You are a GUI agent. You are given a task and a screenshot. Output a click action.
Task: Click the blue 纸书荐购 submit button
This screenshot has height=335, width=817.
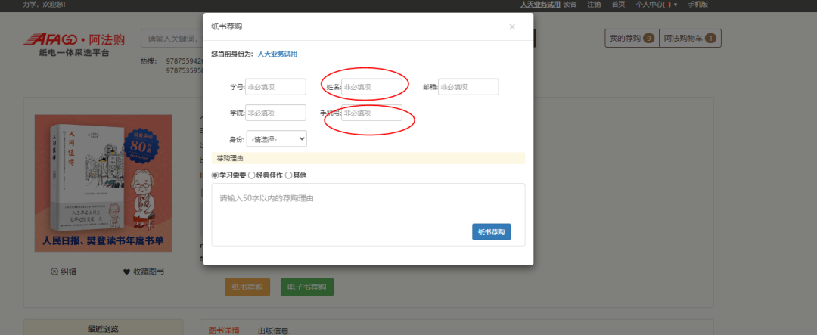pos(491,232)
